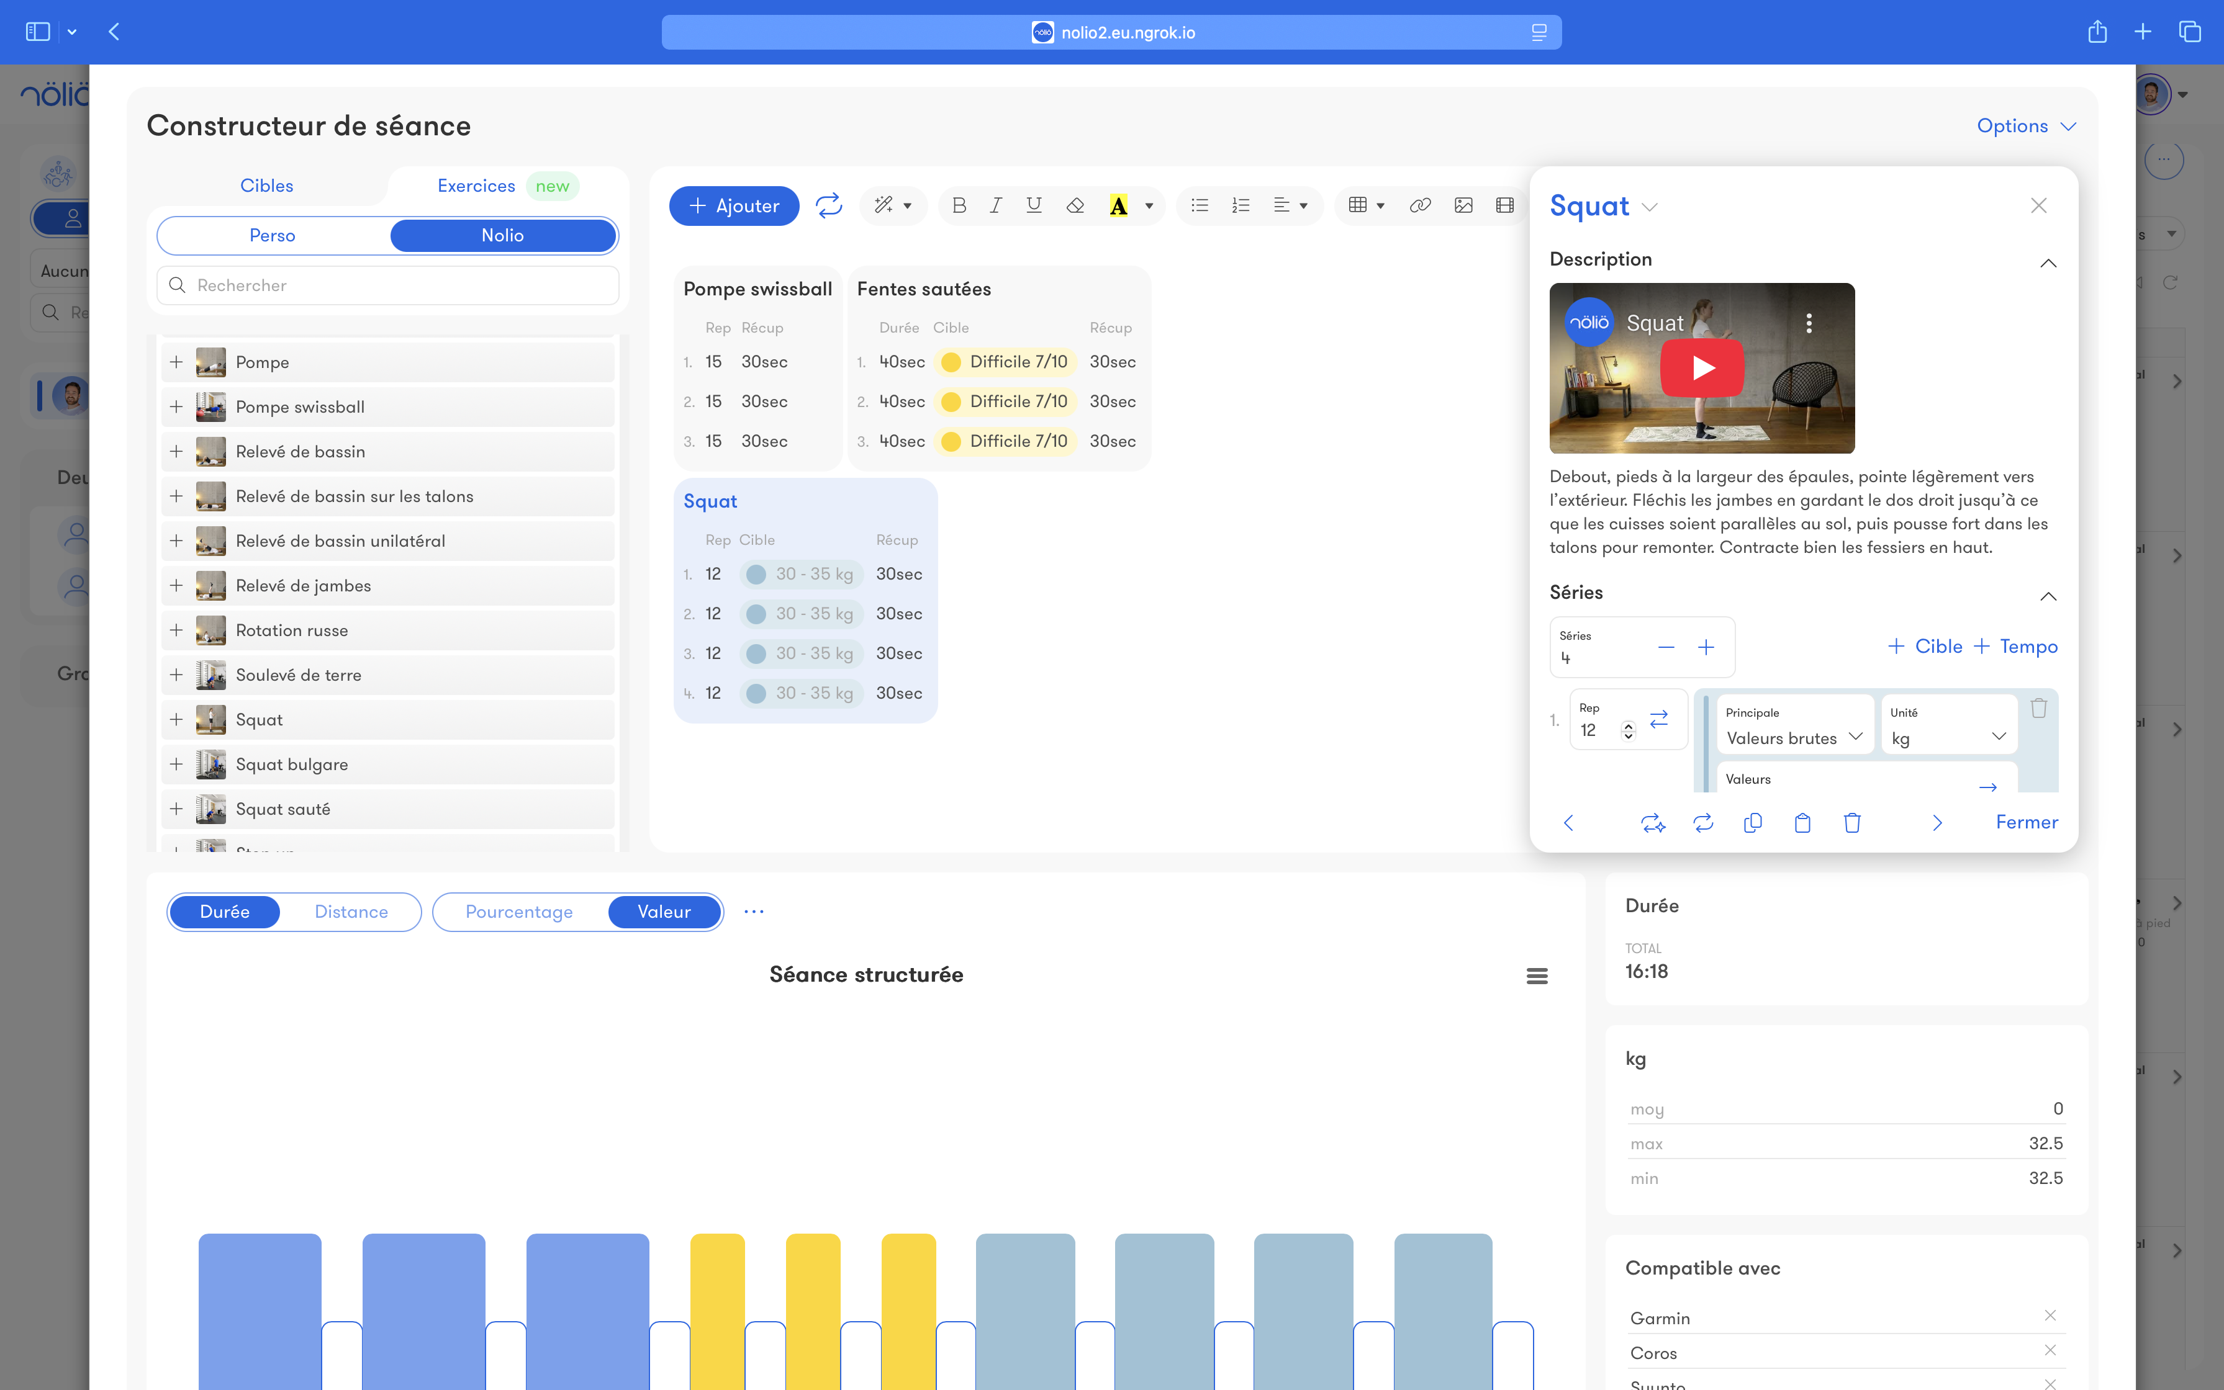Switch to the Cibles tab
Image resolution: width=2224 pixels, height=1390 pixels.
pyautogui.click(x=267, y=186)
